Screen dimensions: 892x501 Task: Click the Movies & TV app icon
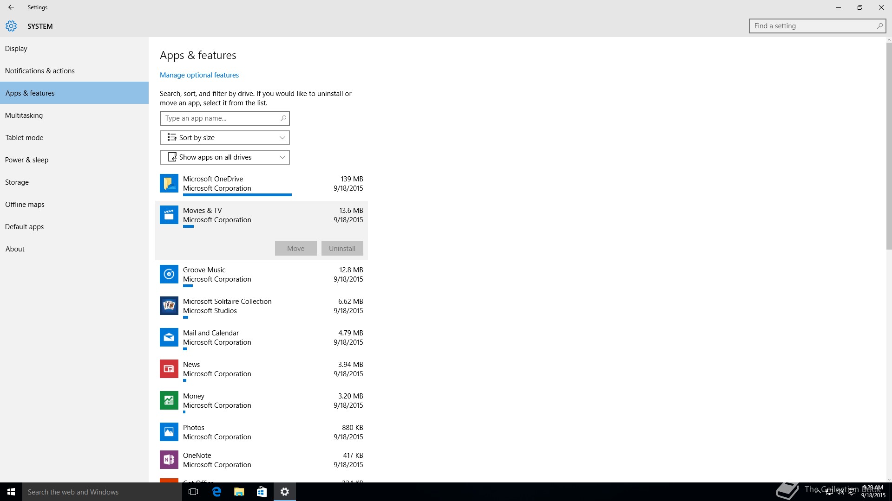point(169,215)
